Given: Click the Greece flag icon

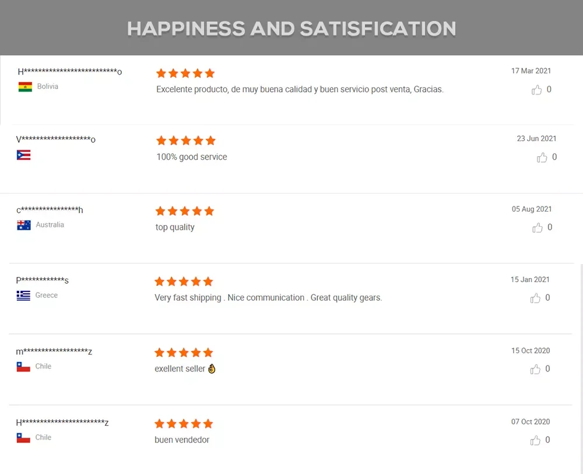Looking at the screenshot, I should 23,296.
